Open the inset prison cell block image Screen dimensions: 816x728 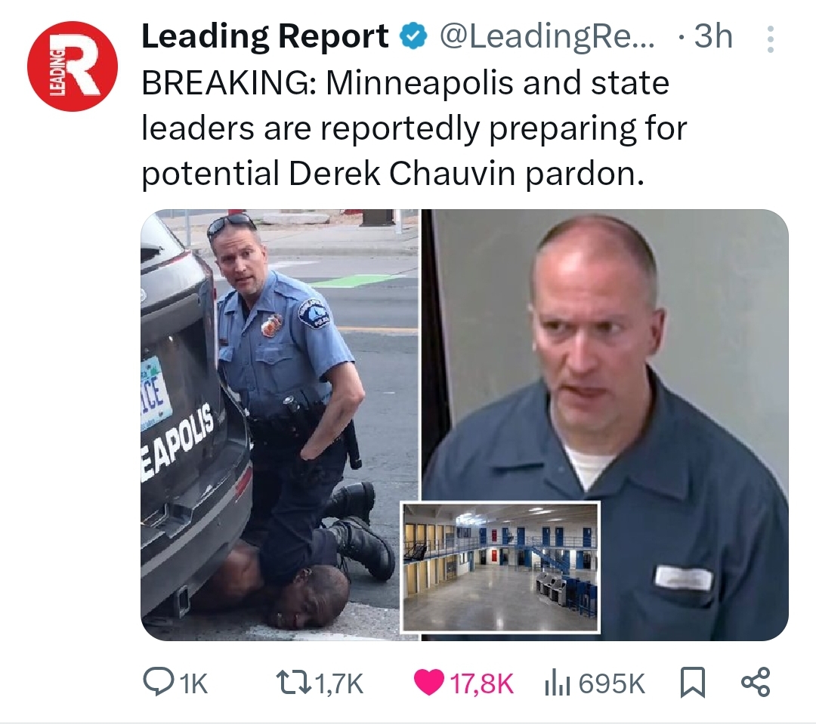(x=501, y=567)
